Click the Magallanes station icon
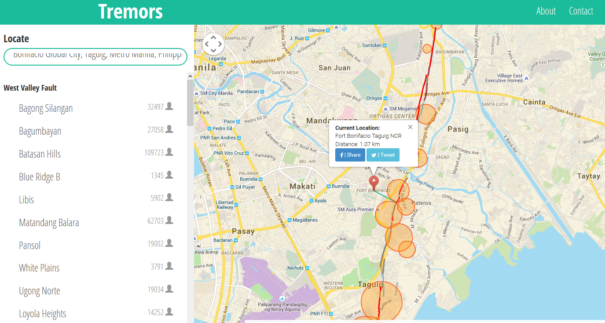The width and height of the screenshot is (605, 323). (289, 220)
